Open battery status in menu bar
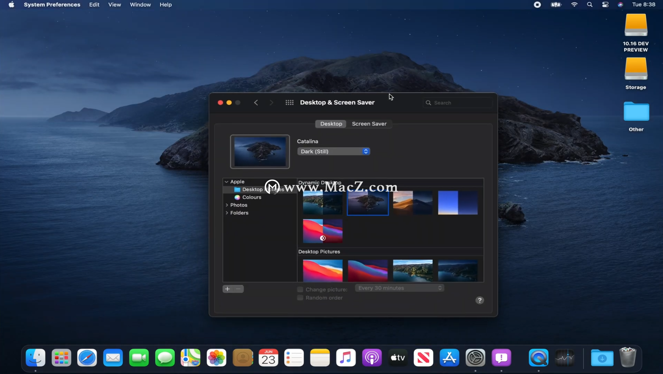Image resolution: width=663 pixels, height=374 pixels. pos(556,5)
